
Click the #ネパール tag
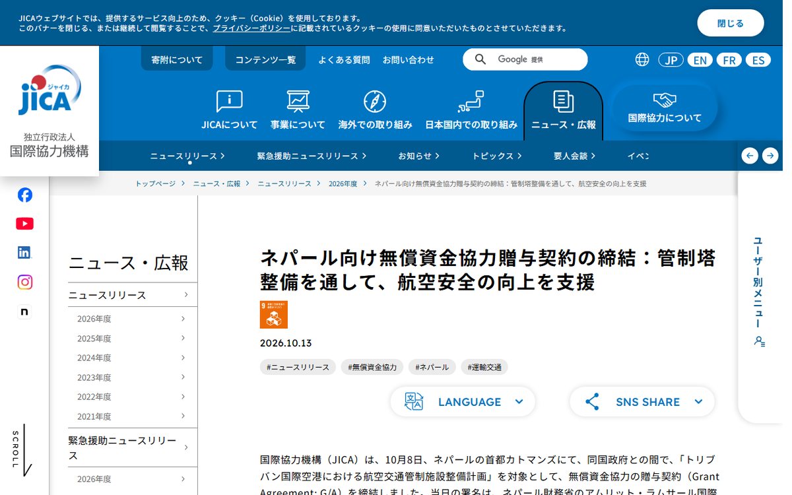pyautogui.click(x=432, y=367)
